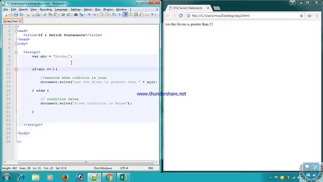Open the Function List toolbar icon

[x=141, y=15]
